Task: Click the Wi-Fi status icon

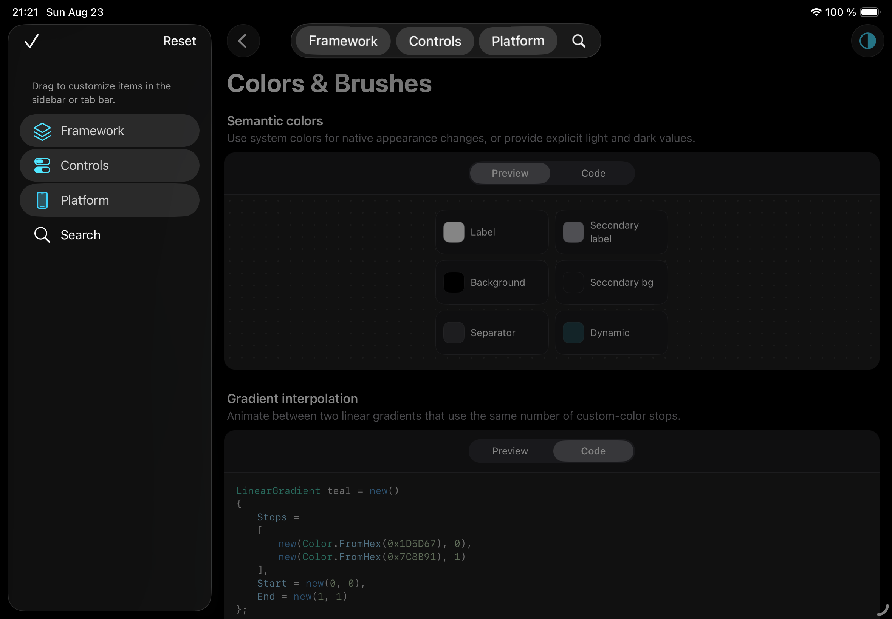Action: [x=816, y=12]
